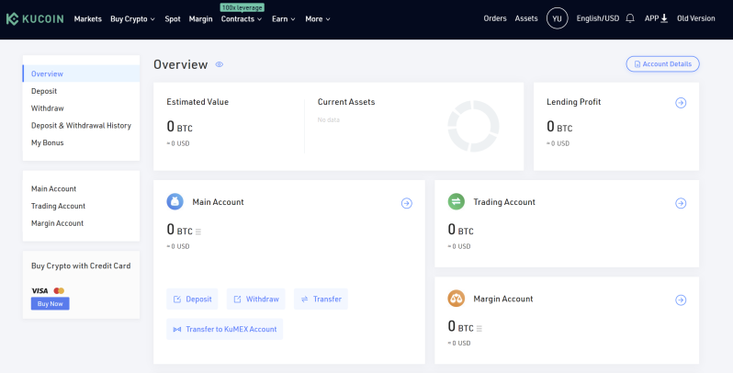
Task: Click the Main Account wallet icon
Action: [x=175, y=202]
